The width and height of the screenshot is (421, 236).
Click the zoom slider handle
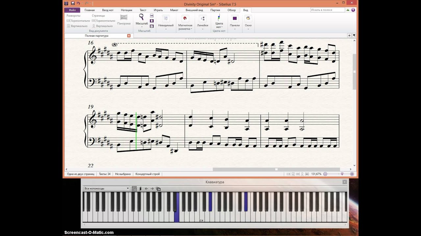click(x=342, y=174)
